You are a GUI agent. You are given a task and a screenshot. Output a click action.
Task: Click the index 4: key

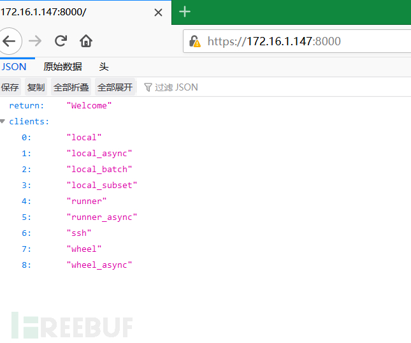[x=27, y=201]
